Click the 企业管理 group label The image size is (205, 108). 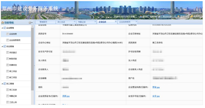click(10, 28)
